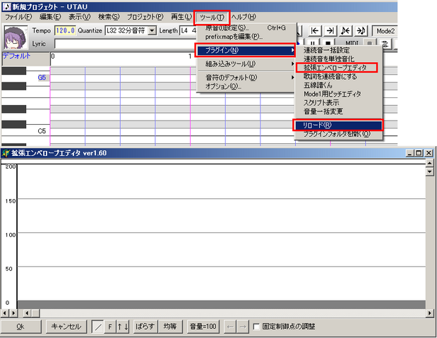Click the デフォルト track label
Viewport: 437px width, 338px height.
pyautogui.click(x=17, y=56)
